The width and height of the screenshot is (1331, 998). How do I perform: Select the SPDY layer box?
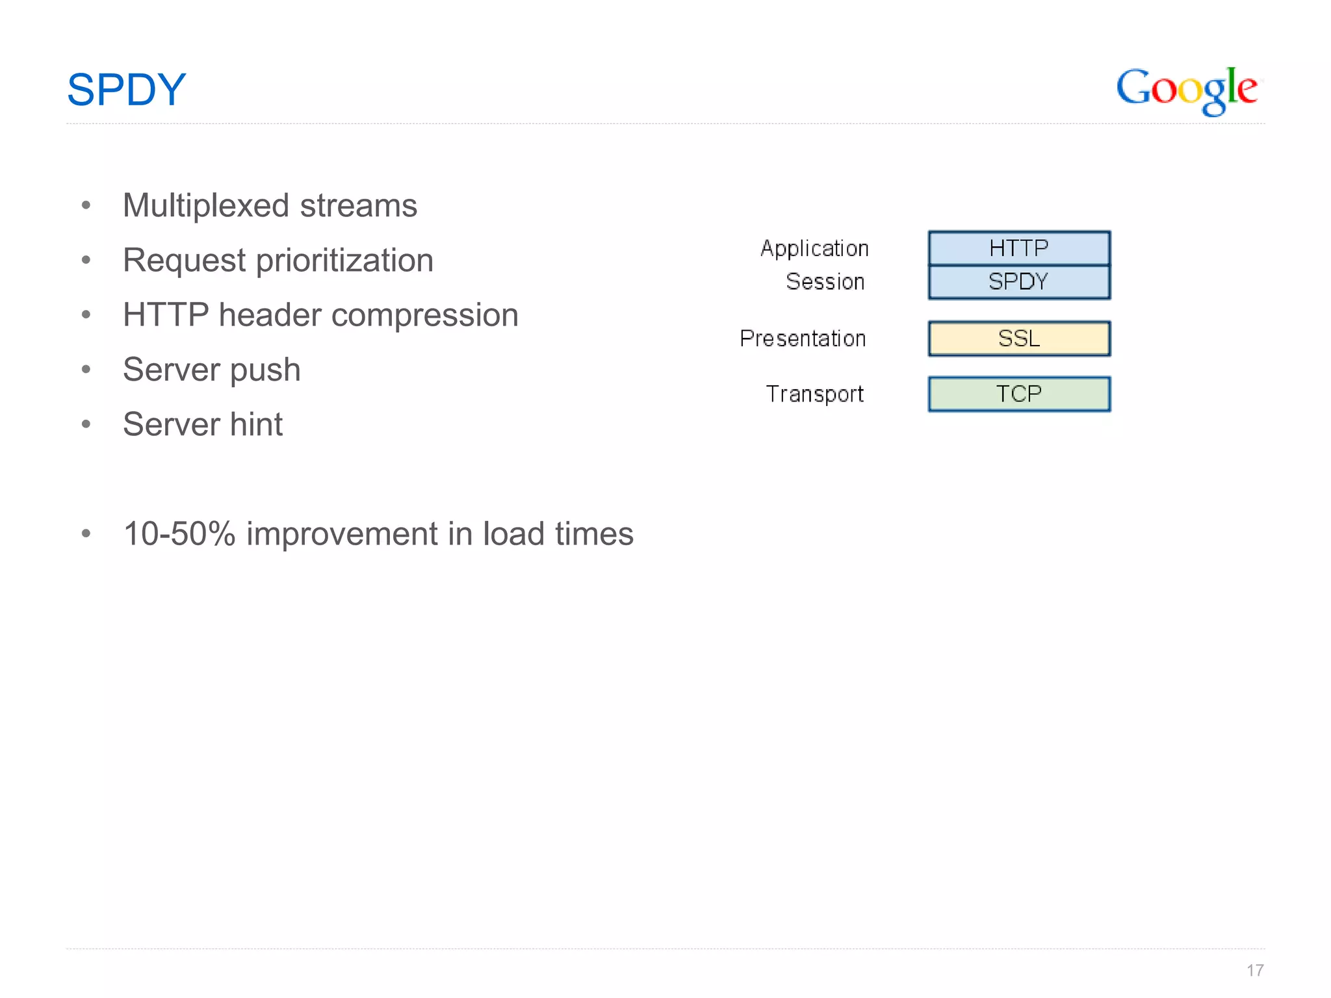1018,282
